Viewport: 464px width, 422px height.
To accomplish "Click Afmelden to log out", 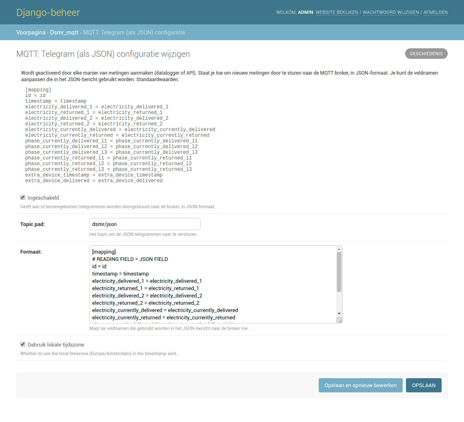I will tap(435, 12).
